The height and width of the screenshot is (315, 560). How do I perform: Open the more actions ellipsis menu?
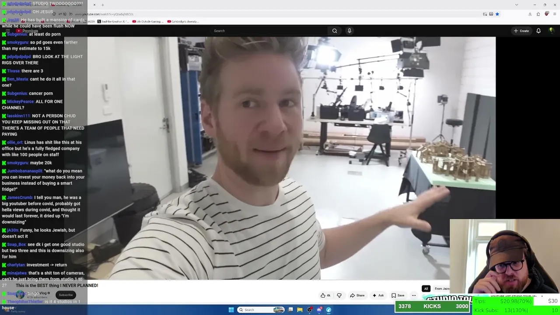[413, 295]
